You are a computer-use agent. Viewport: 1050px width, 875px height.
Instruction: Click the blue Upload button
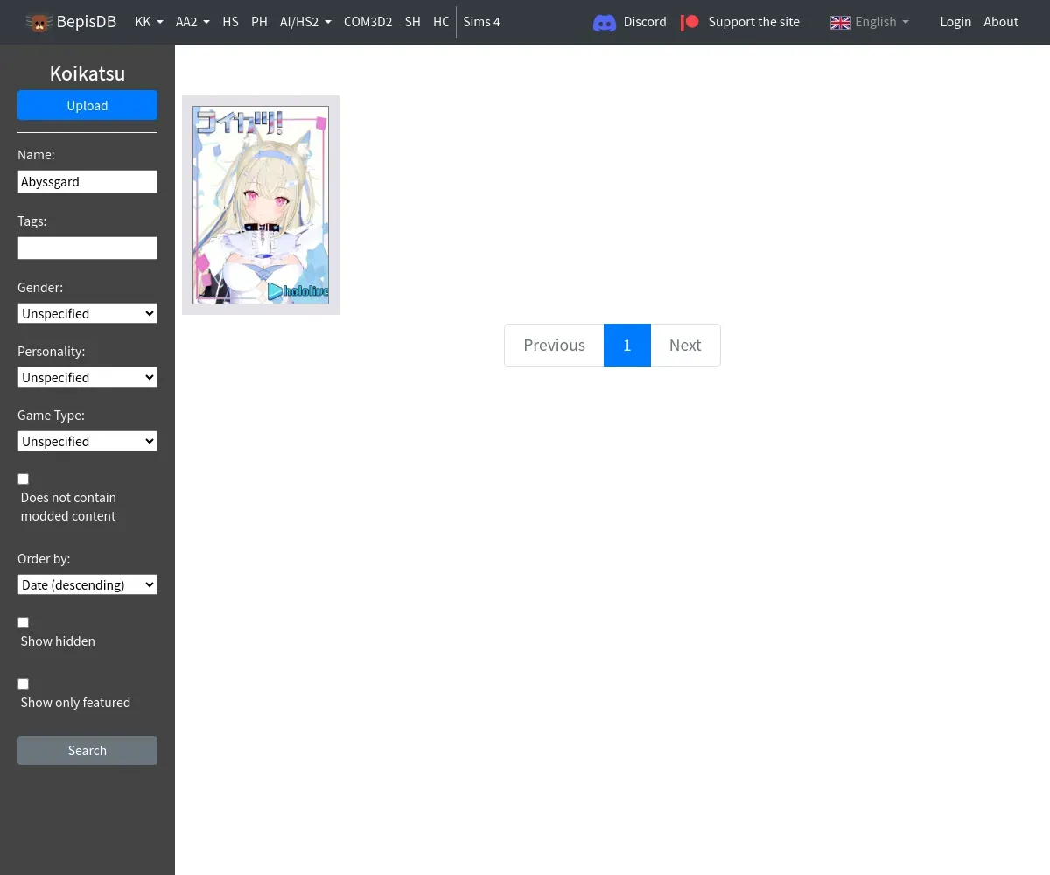click(x=87, y=105)
